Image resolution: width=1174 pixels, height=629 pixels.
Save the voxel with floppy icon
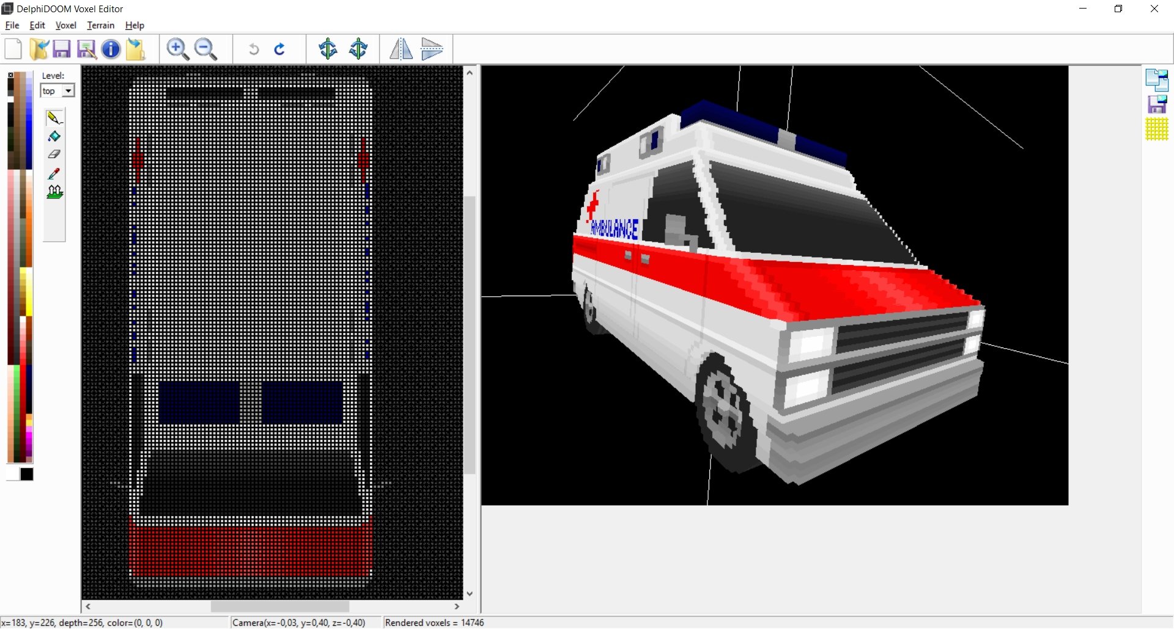tap(62, 49)
